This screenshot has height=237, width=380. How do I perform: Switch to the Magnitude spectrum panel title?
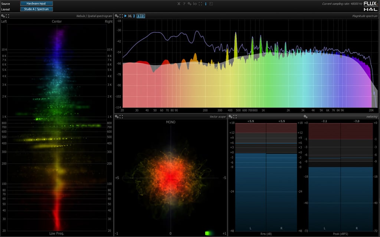click(x=365, y=16)
